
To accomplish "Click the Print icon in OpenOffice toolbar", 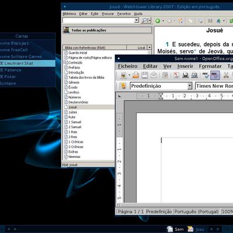I will pos(185,75).
